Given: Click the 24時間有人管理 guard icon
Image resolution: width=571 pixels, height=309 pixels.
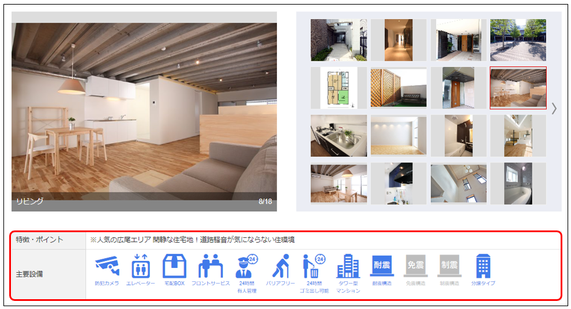Looking at the screenshot, I should pos(247,266).
